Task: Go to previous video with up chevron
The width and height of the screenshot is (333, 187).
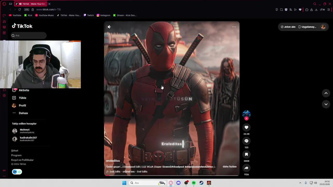Action: (x=326, y=93)
